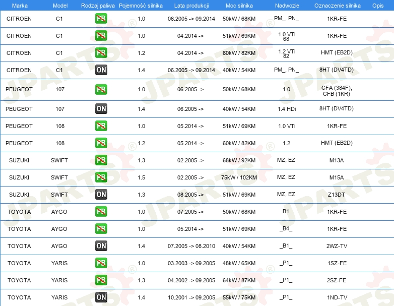Click the Moc silnika column header
Viewport: 394px width, 306px height.
[239, 6]
